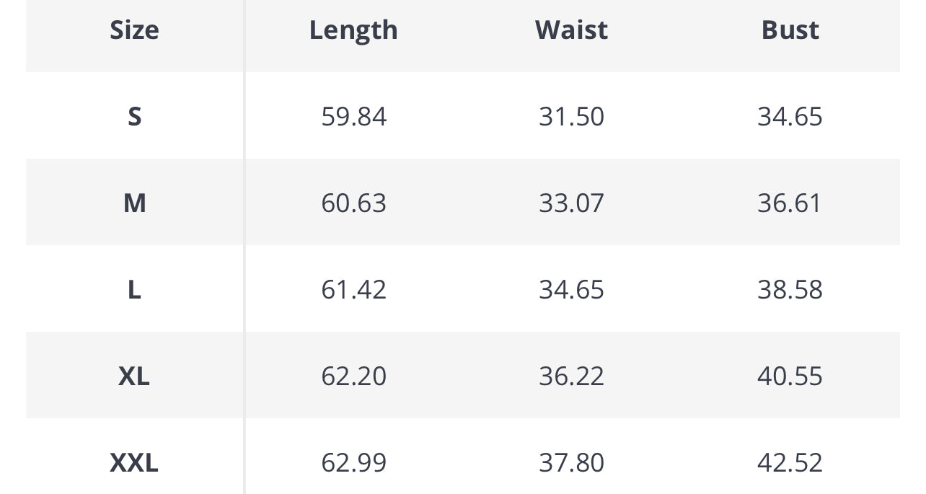Image resolution: width=926 pixels, height=494 pixels.
Task: Select the XL size row label
Action: [x=134, y=376]
